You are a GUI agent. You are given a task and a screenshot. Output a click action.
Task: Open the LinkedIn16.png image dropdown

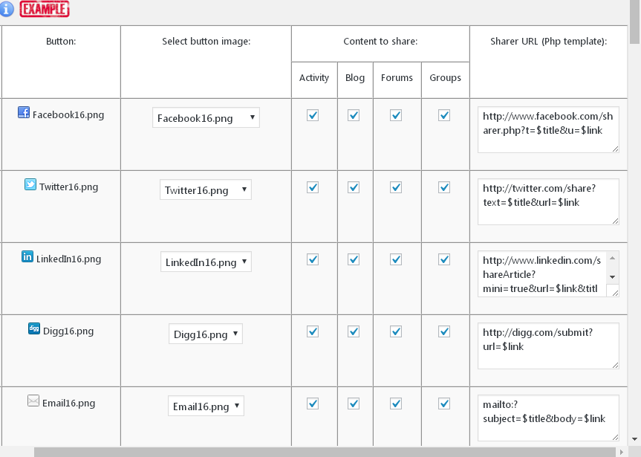(206, 262)
